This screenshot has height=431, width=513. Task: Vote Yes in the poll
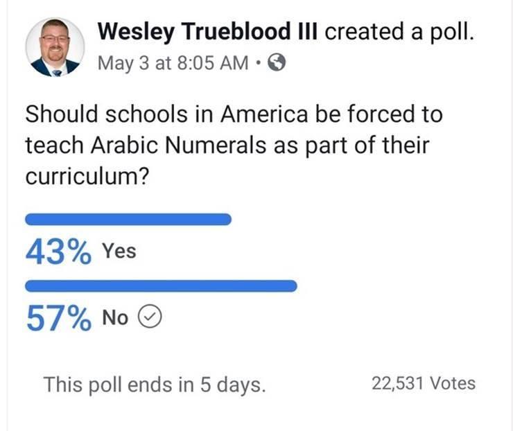128,239
